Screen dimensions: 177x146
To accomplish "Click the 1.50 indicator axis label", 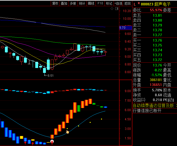I will 128,138.
